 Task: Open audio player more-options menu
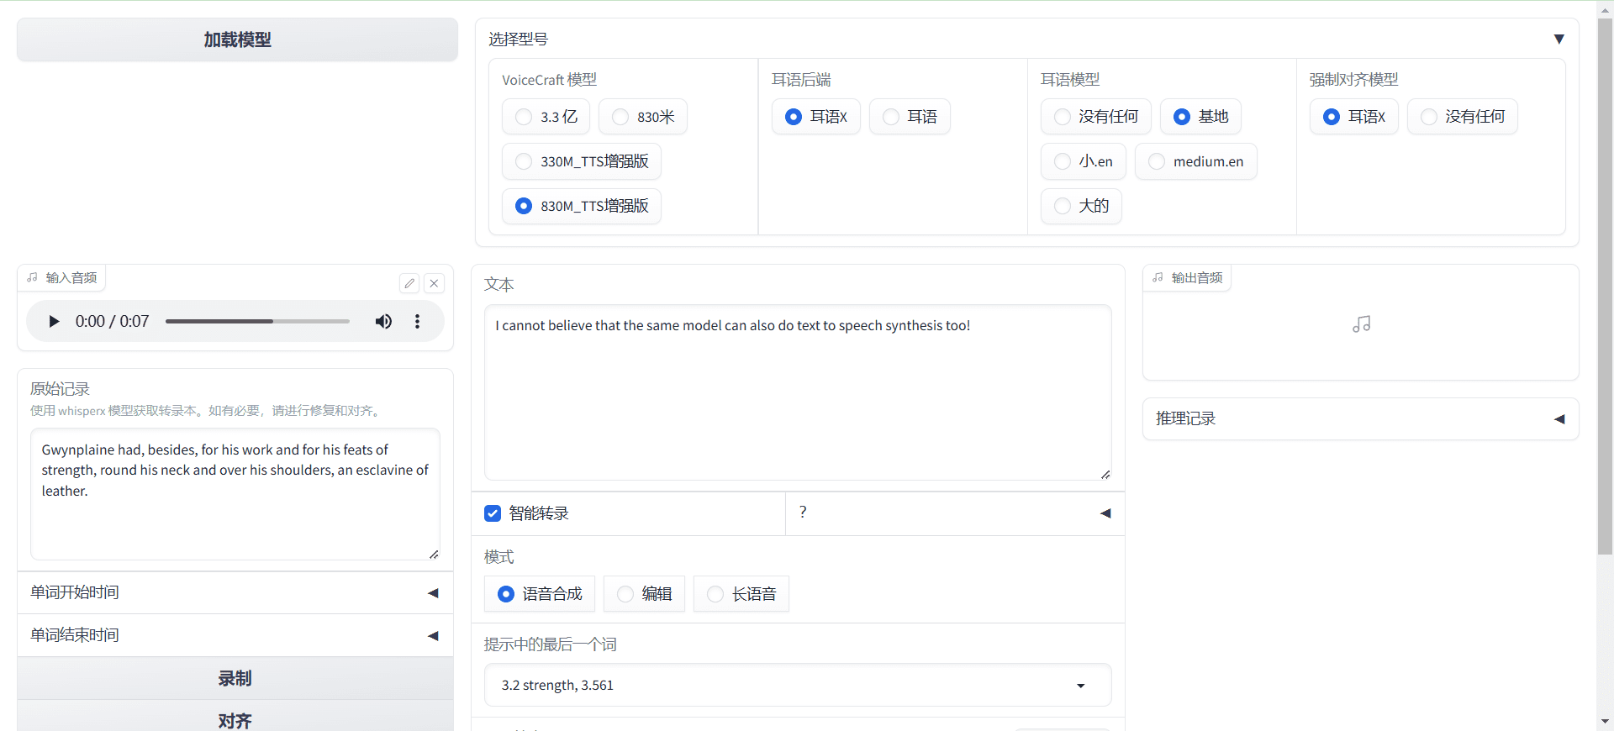click(417, 321)
